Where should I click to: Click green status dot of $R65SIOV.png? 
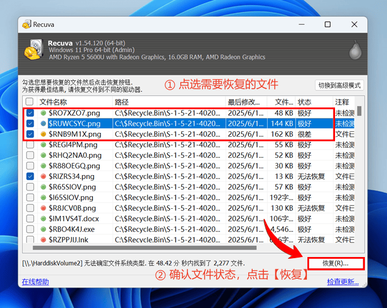pyautogui.click(x=43, y=187)
